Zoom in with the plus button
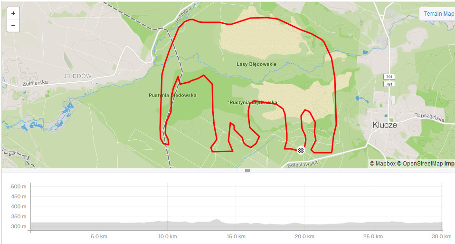 click(x=13, y=13)
